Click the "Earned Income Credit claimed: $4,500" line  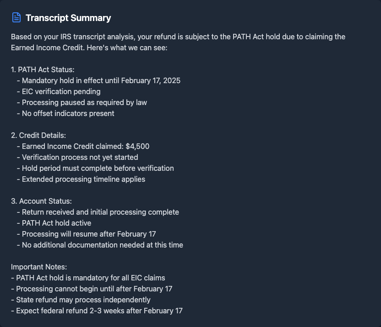pos(85,146)
